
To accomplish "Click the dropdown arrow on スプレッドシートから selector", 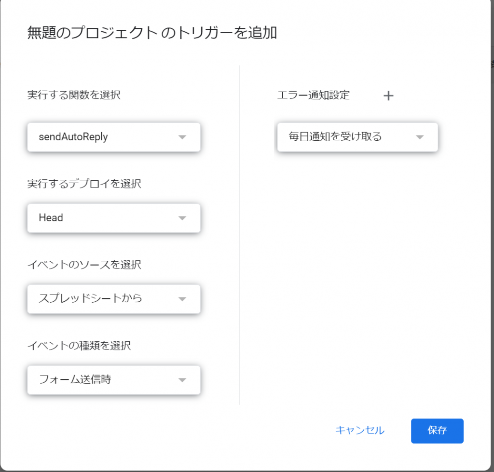I will [x=182, y=299].
